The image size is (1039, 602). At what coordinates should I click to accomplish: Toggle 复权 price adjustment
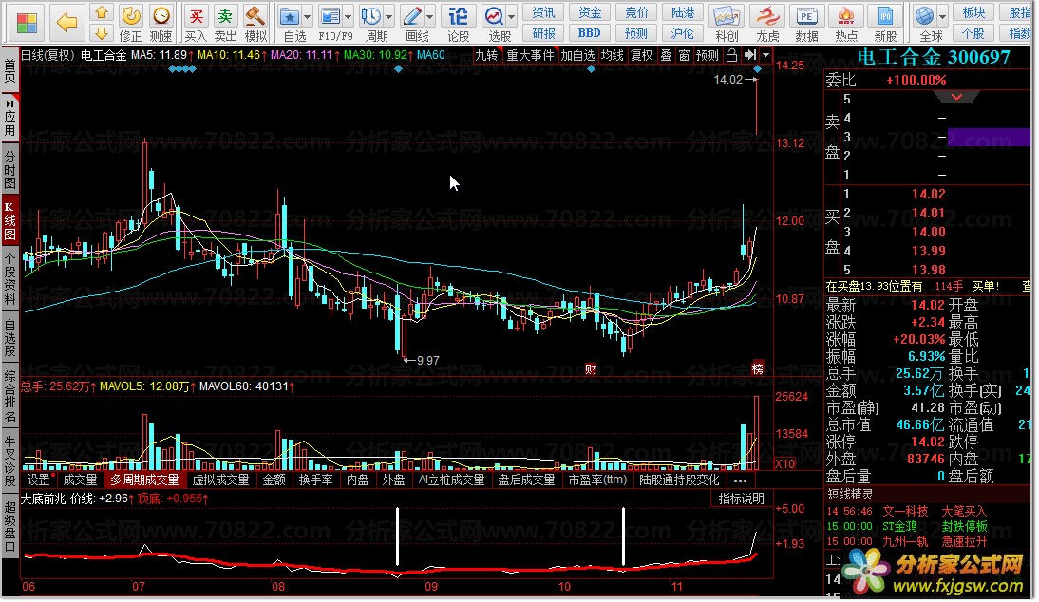[x=641, y=56]
